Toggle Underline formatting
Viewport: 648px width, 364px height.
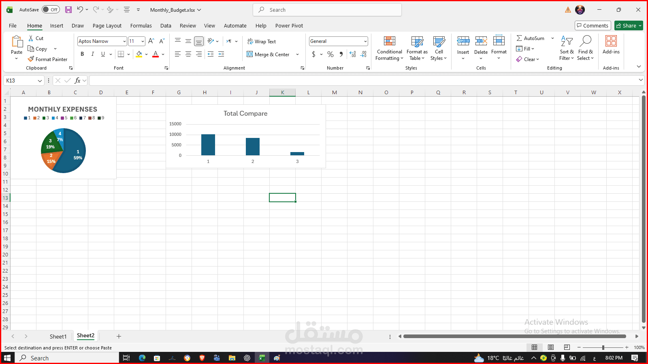click(x=103, y=54)
